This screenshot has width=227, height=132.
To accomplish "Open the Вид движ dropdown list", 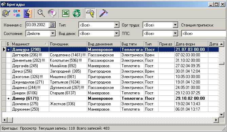I will point(116,34).
